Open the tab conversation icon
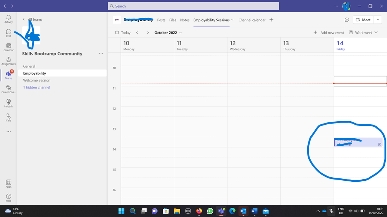This screenshot has width=387, height=217. point(347,20)
